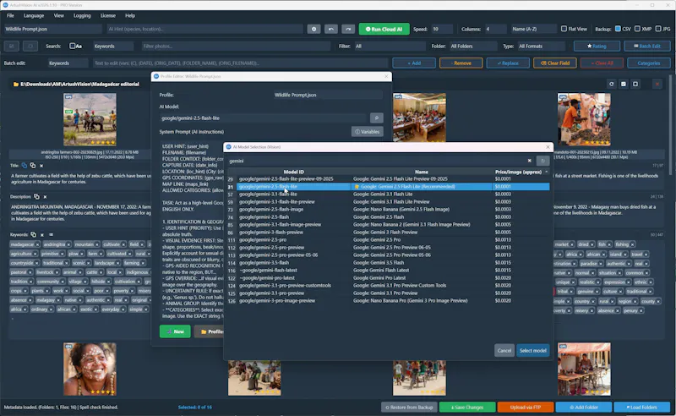The height and width of the screenshot is (416, 676).
Task: Click the Filter photos input field
Action: tap(236, 46)
